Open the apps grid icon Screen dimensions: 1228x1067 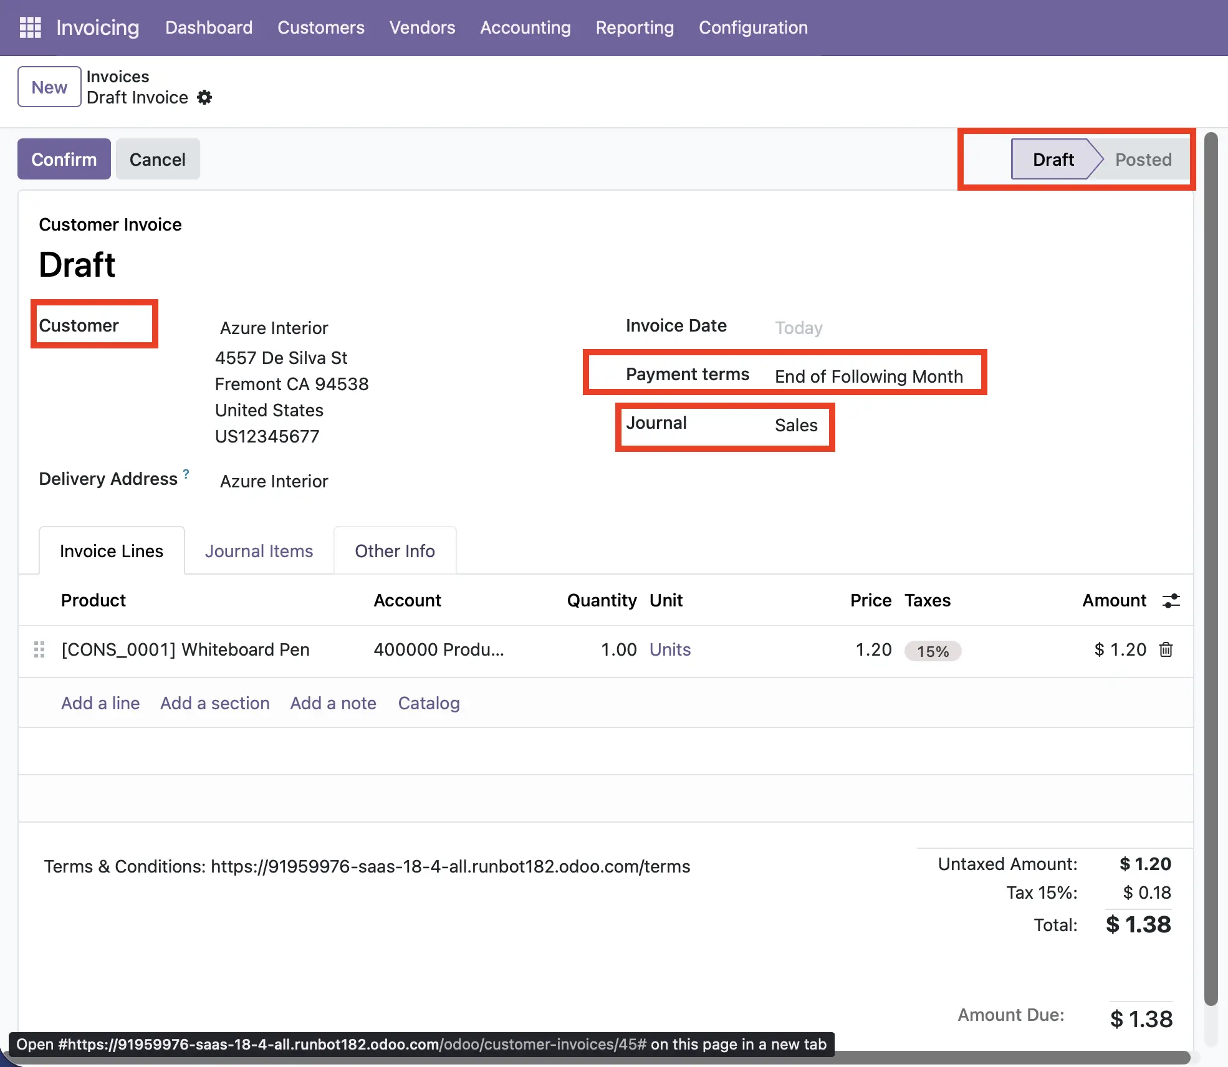pos(29,27)
